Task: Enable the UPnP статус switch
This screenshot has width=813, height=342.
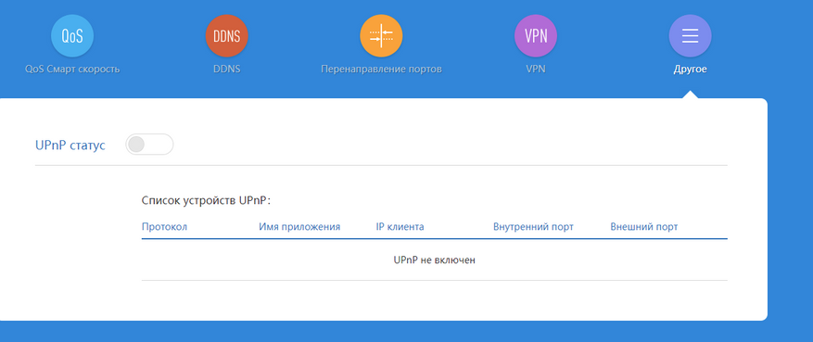Action: (149, 145)
